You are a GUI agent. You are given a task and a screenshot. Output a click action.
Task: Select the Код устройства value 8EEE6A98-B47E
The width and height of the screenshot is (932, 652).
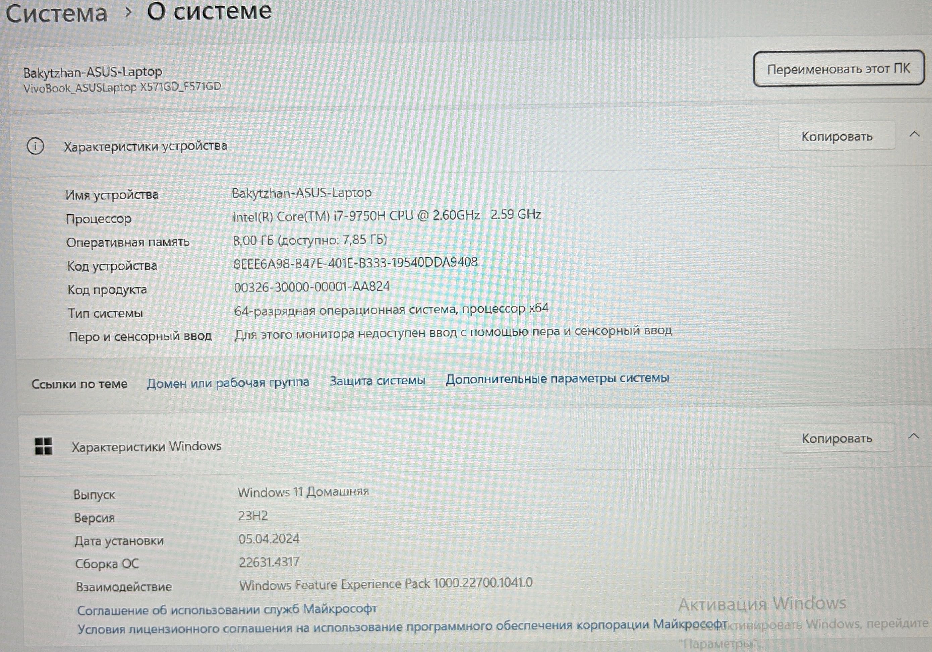[355, 262]
